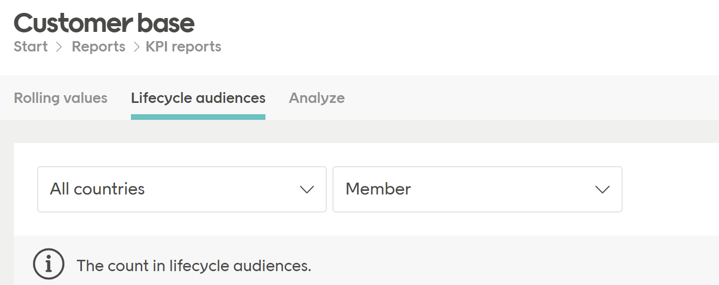The height and width of the screenshot is (285, 719).
Task: Click empty tab bar area right of Analyze
Action: (x=515, y=98)
